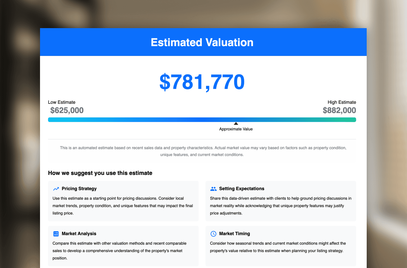Screen dimensions: 407x268
Task: Click the $781,770 estimated value
Action: [x=202, y=82]
